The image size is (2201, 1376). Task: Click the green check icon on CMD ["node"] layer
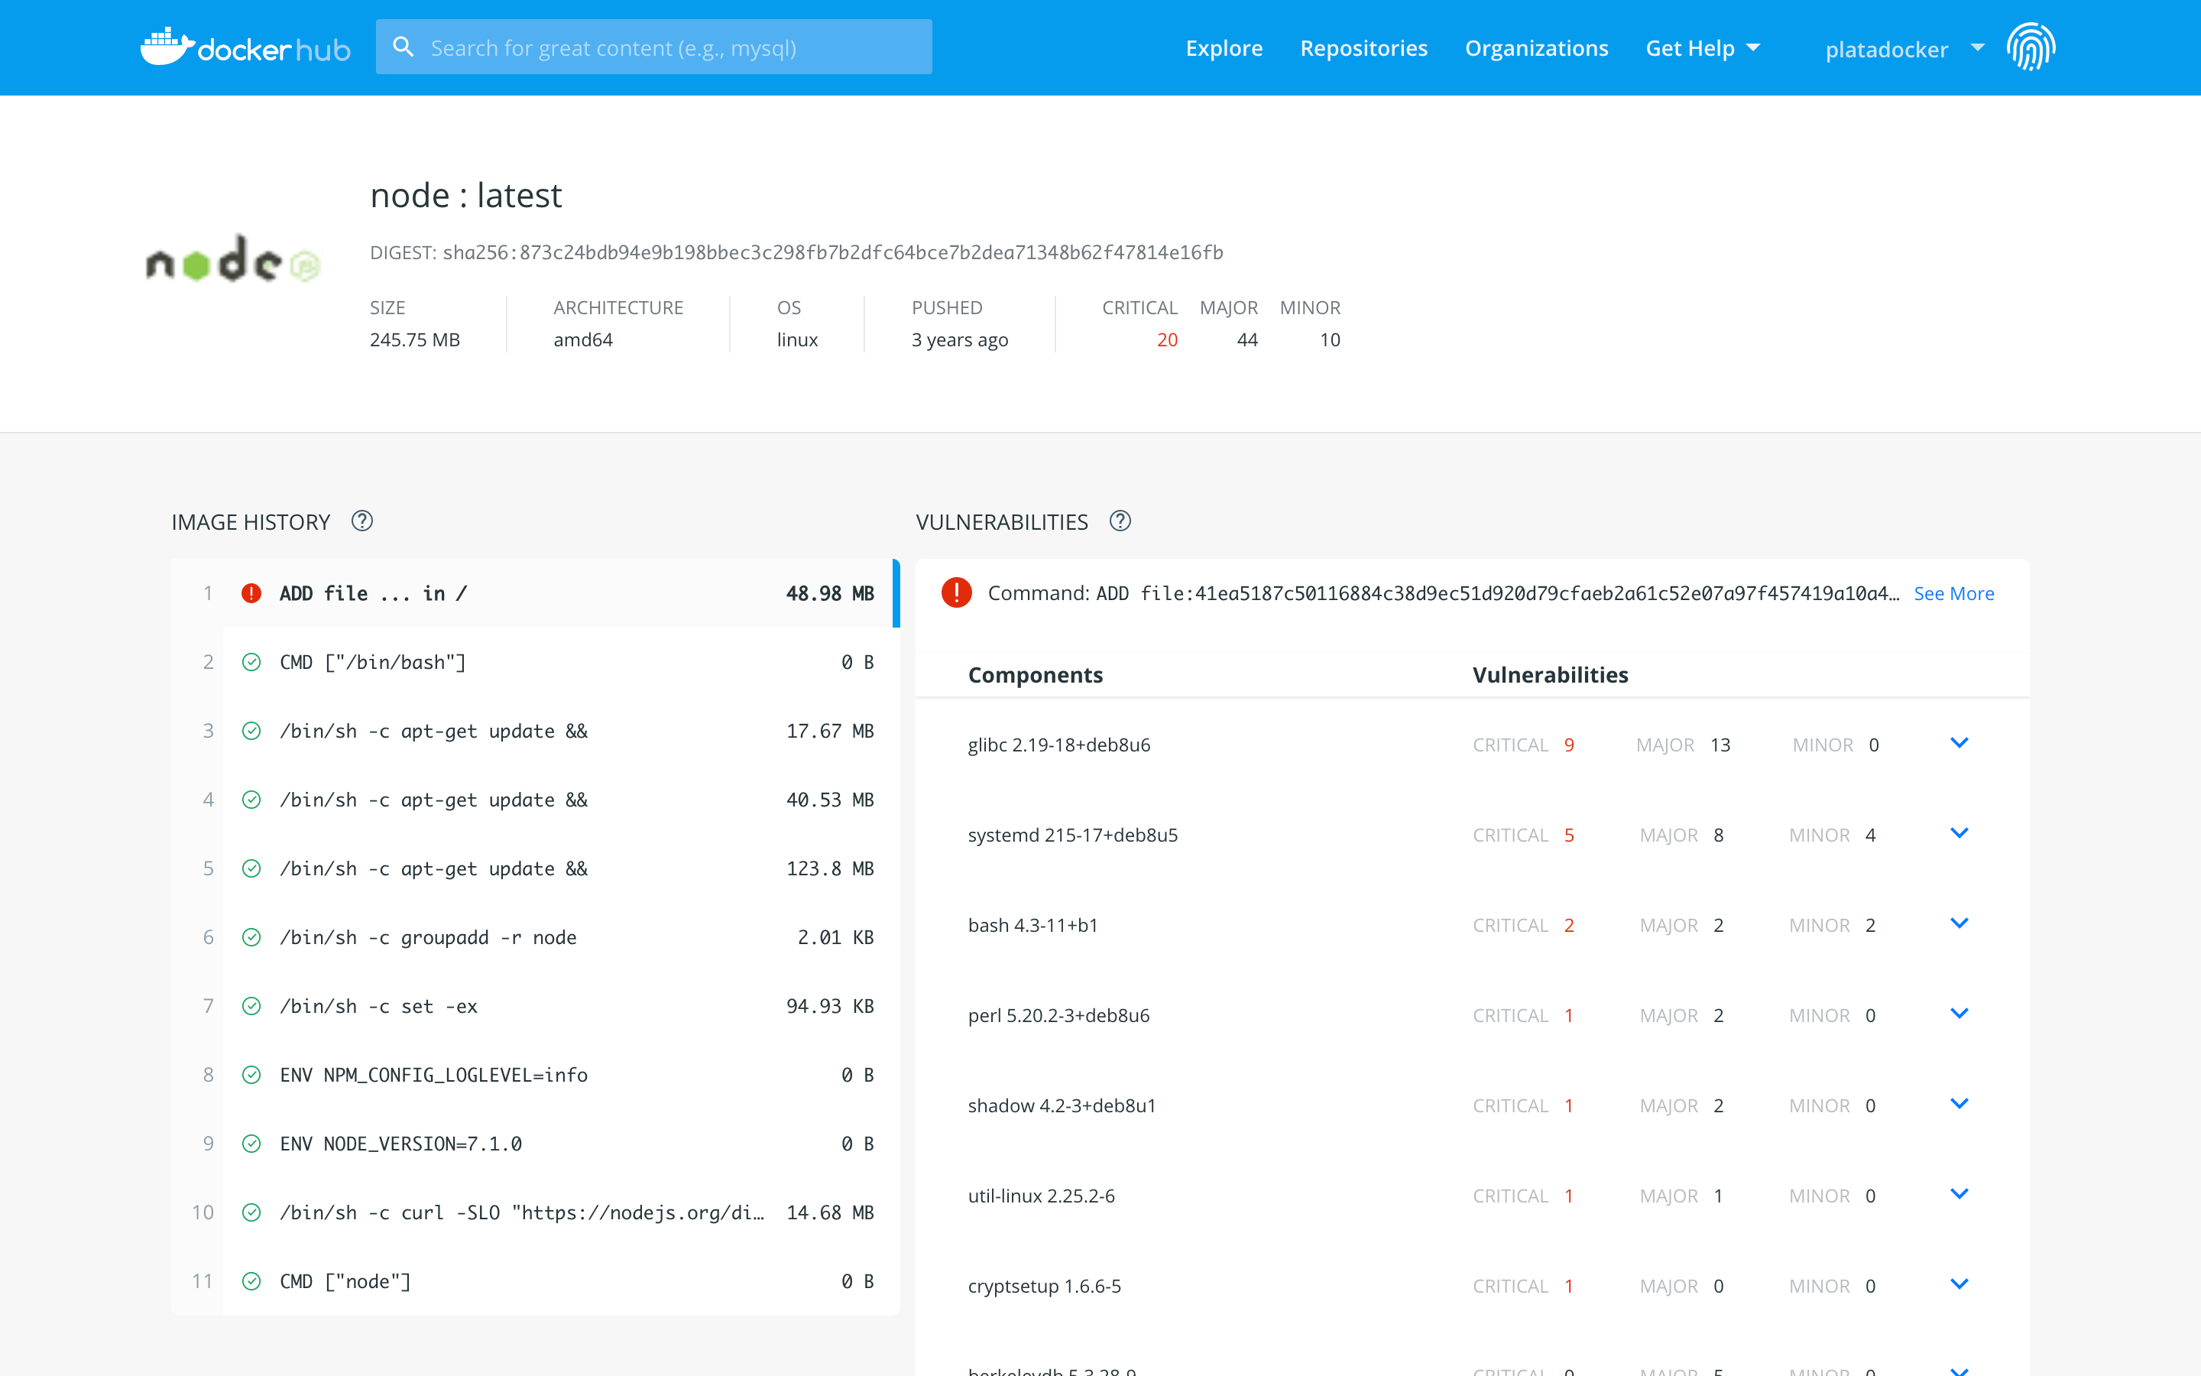(x=252, y=1281)
